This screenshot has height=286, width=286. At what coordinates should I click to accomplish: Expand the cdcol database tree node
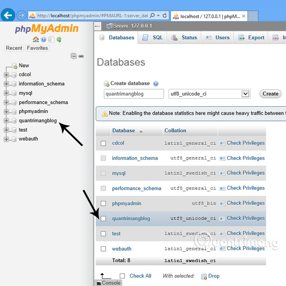(6, 75)
